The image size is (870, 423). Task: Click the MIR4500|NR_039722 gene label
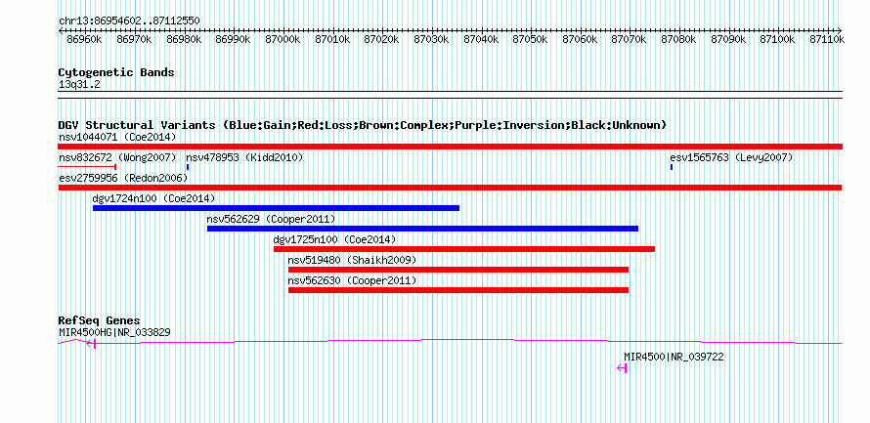[674, 357]
